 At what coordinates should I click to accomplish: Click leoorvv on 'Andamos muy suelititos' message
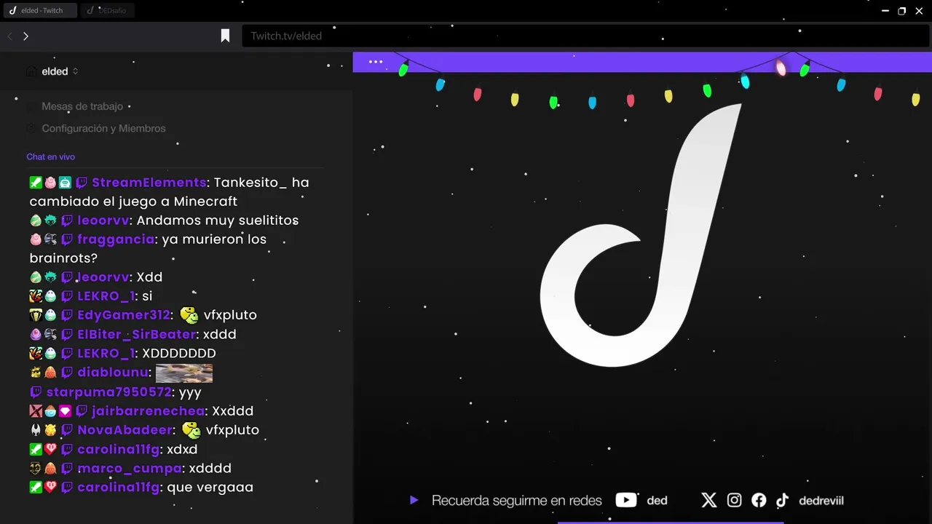tap(103, 220)
